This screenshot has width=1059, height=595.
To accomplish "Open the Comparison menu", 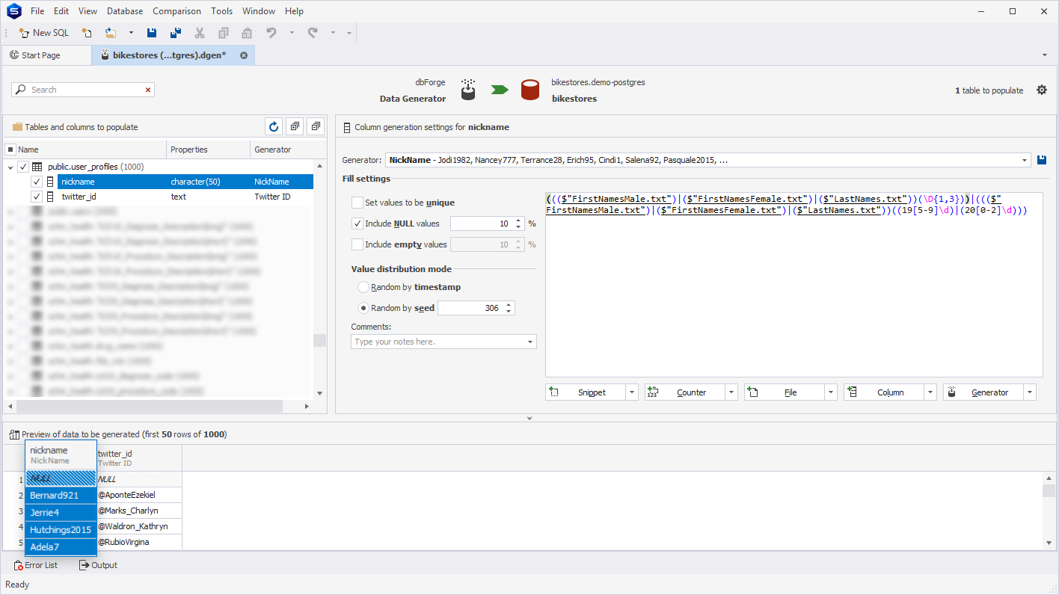I will pos(176,11).
